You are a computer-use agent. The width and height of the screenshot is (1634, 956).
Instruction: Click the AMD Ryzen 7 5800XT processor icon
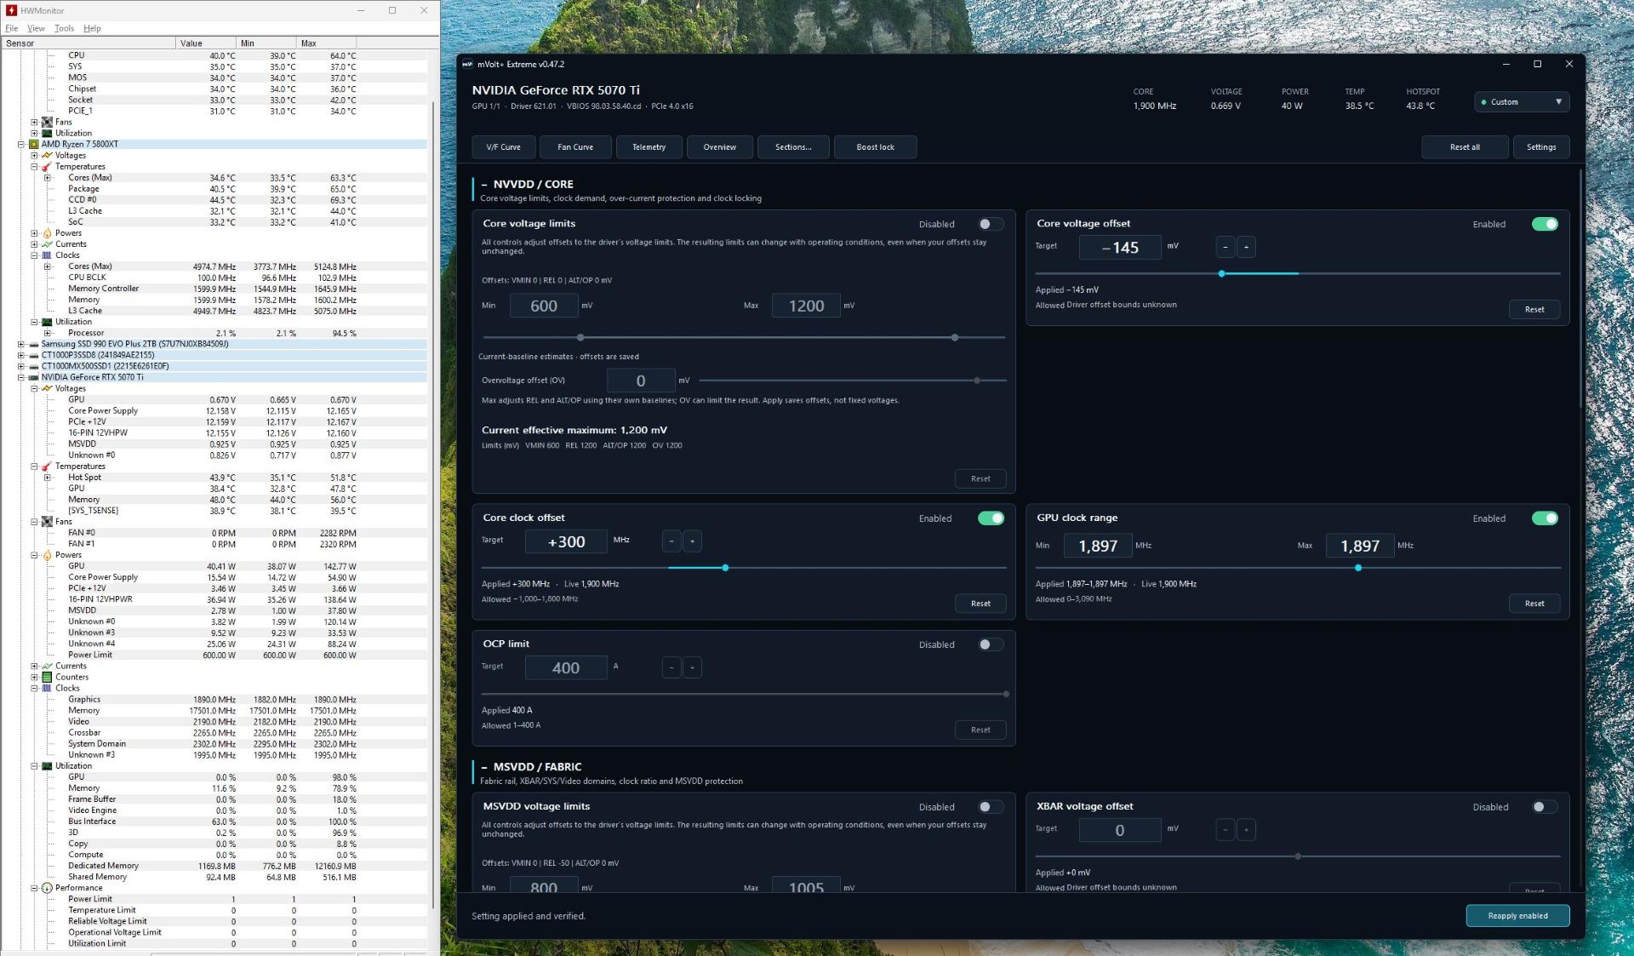[x=34, y=144]
